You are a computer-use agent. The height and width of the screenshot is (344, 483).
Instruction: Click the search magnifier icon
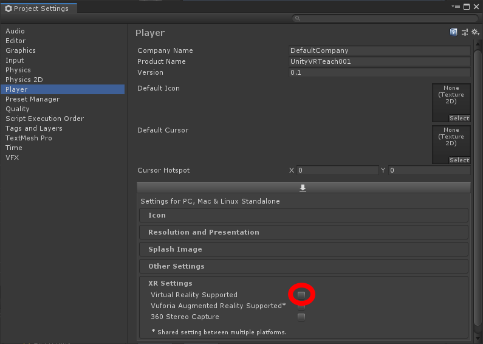298,18
